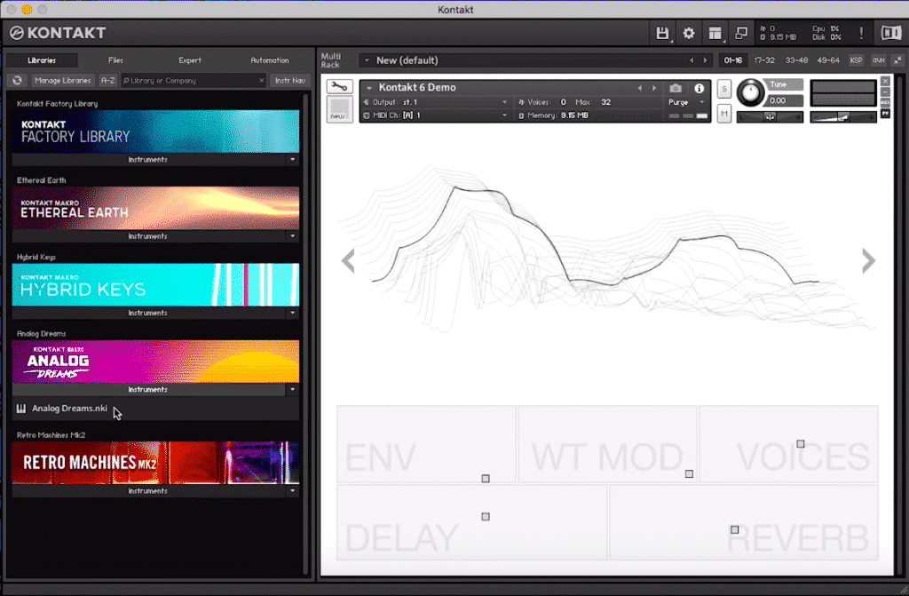Open Kontakt options via the gear icon
The width and height of the screenshot is (909, 596).
point(689,33)
